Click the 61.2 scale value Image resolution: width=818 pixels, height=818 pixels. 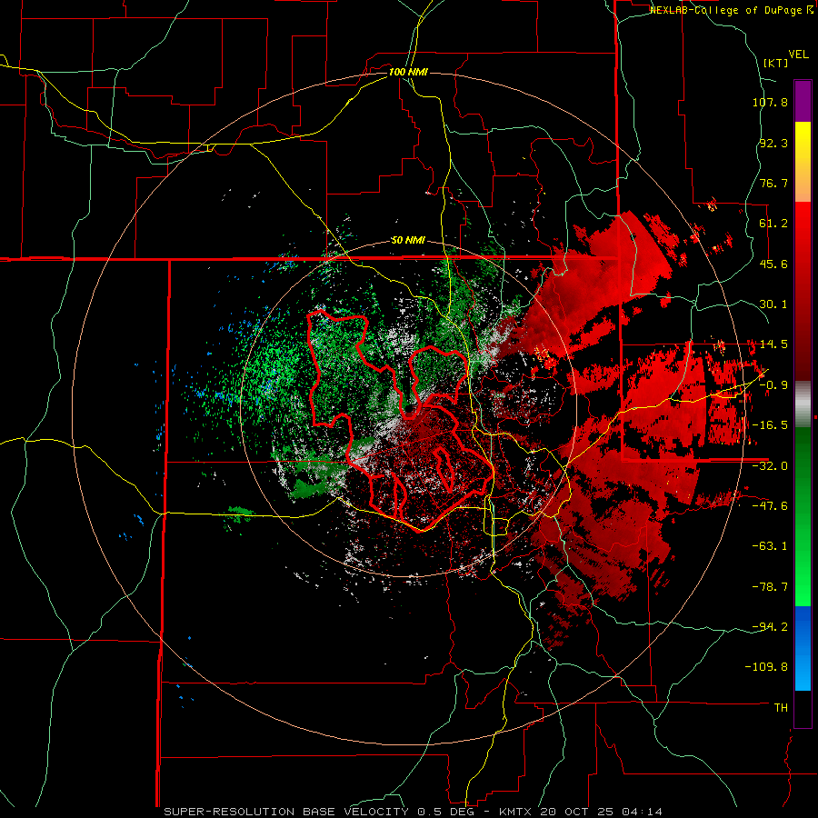coord(773,224)
